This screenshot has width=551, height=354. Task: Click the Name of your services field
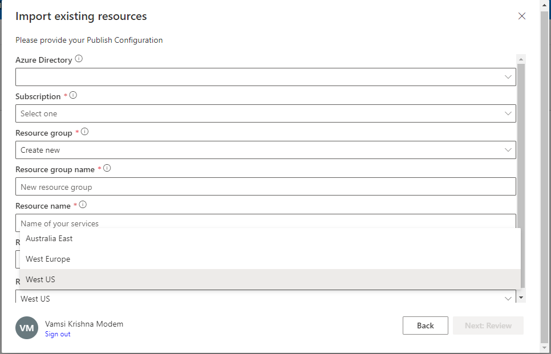[x=265, y=222]
